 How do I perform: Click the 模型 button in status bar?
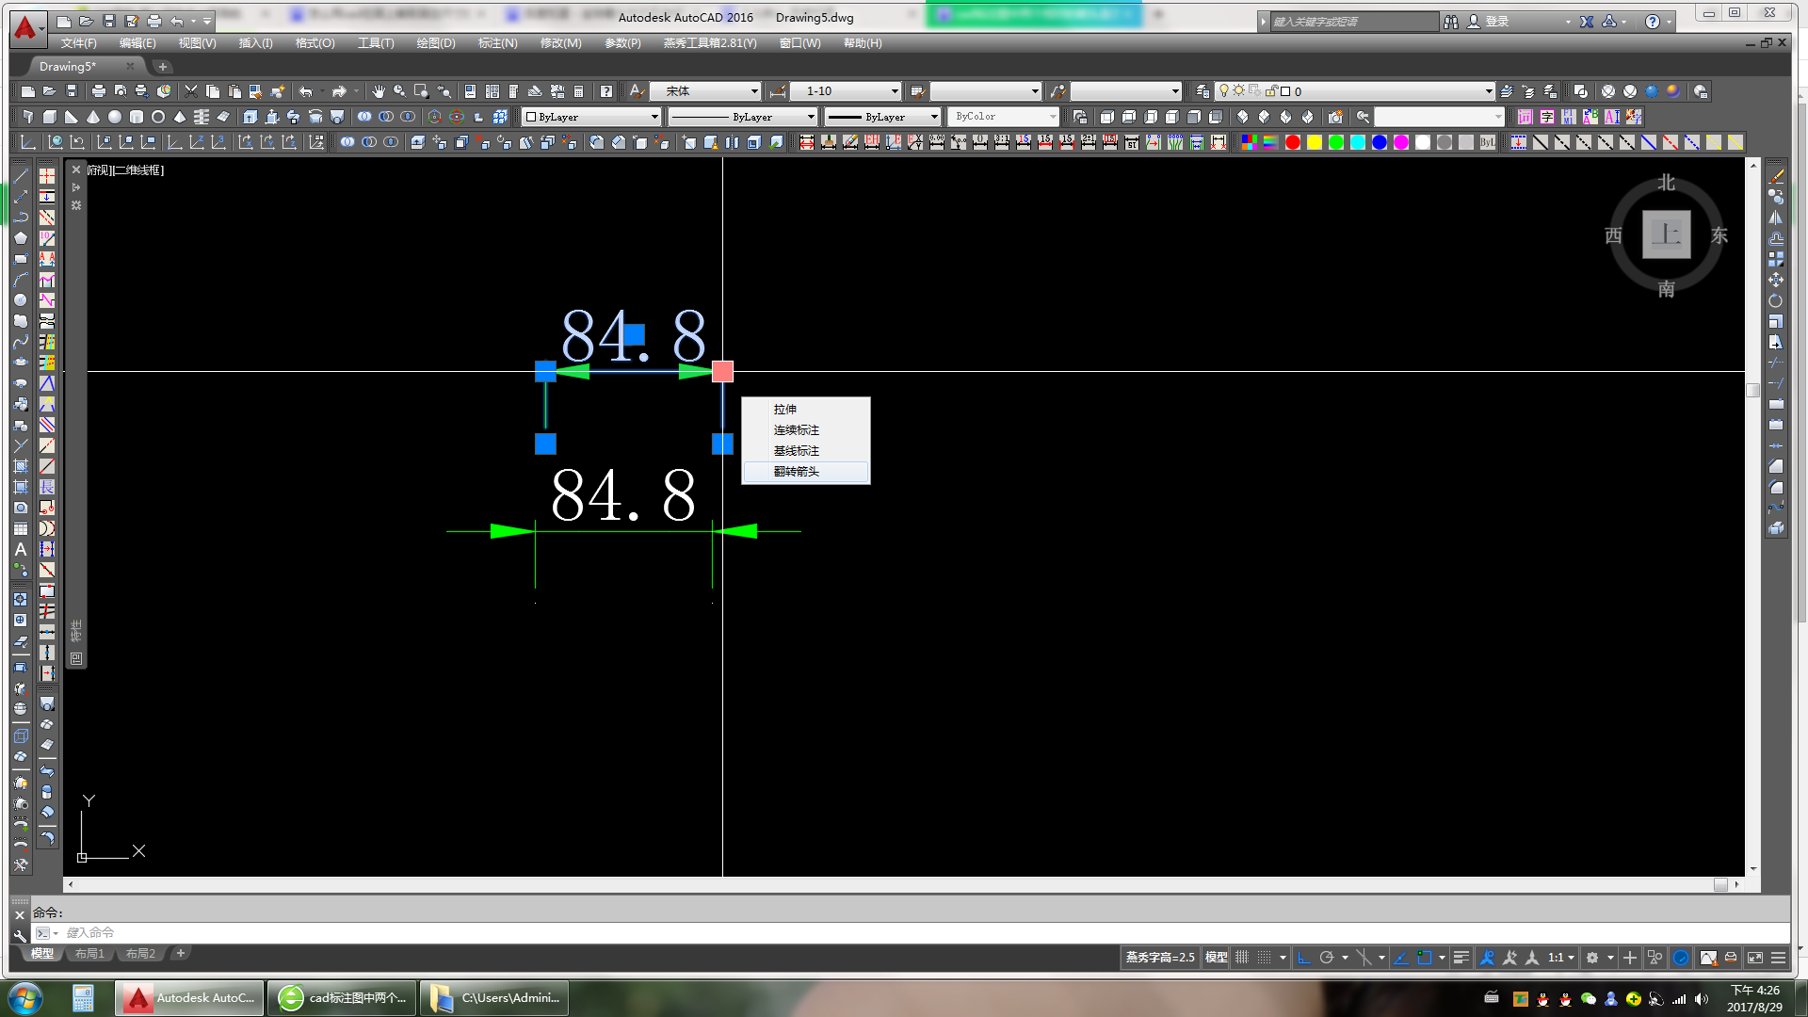tap(1216, 958)
